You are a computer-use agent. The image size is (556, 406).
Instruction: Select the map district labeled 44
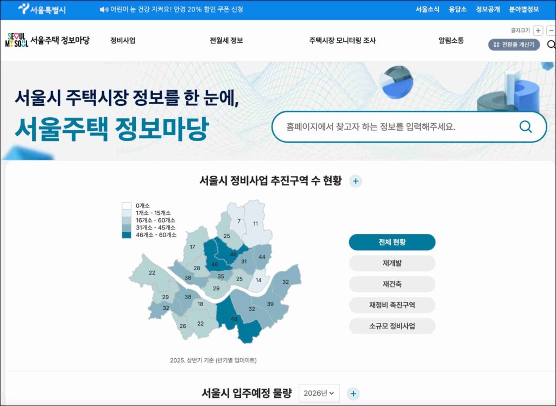click(262, 257)
